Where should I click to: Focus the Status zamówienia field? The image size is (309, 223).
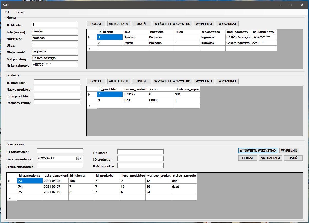click(60, 166)
